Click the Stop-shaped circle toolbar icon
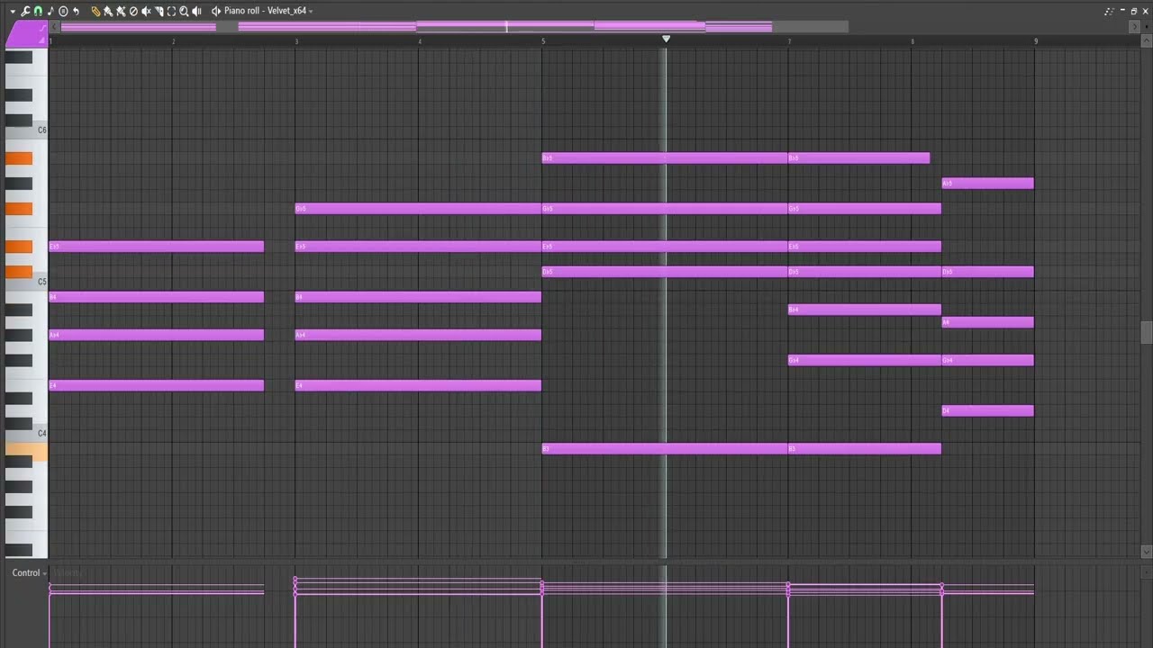Screen dimensions: 1153x648 click(x=63, y=11)
